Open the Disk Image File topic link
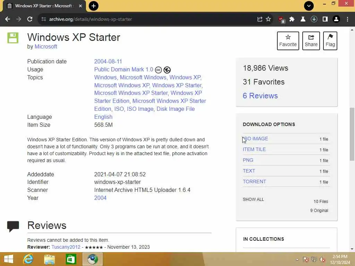Image resolution: width=355 pixels, height=266 pixels. [176, 109]
